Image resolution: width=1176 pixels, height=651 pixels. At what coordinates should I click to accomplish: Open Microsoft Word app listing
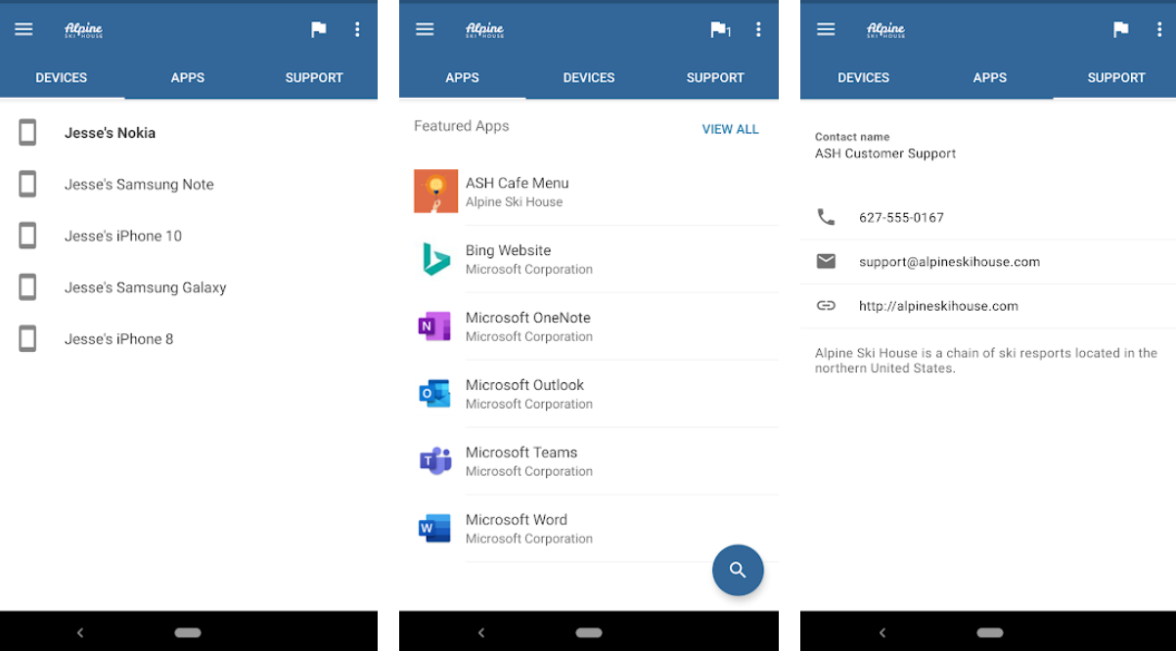pos(589,529)
